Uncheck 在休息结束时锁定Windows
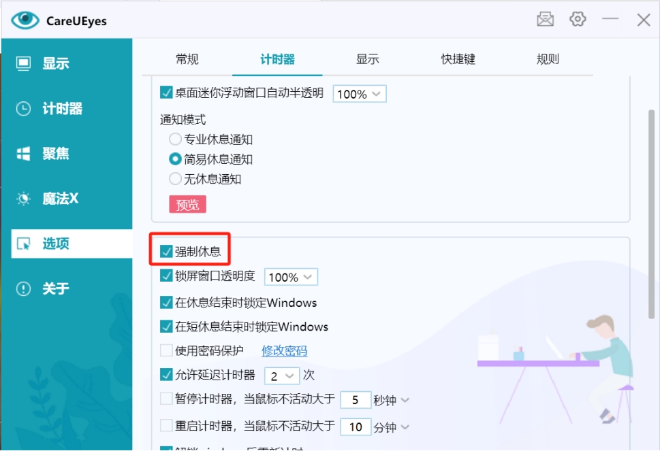Screen dimensions: 660x451 click(165, 302)
